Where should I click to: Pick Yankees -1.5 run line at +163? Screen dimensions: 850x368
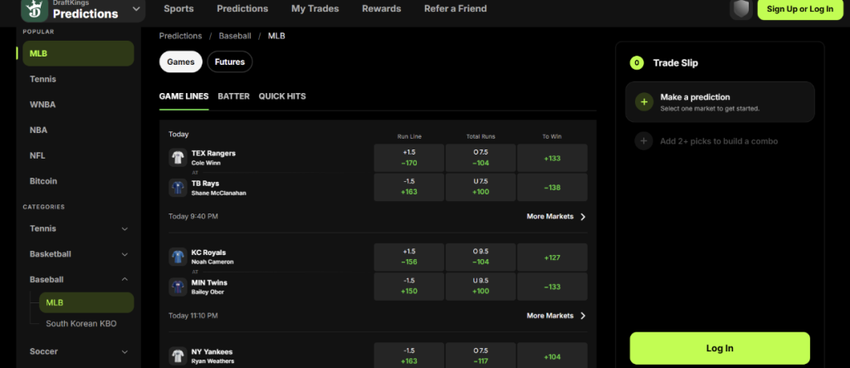coord(408,356)
